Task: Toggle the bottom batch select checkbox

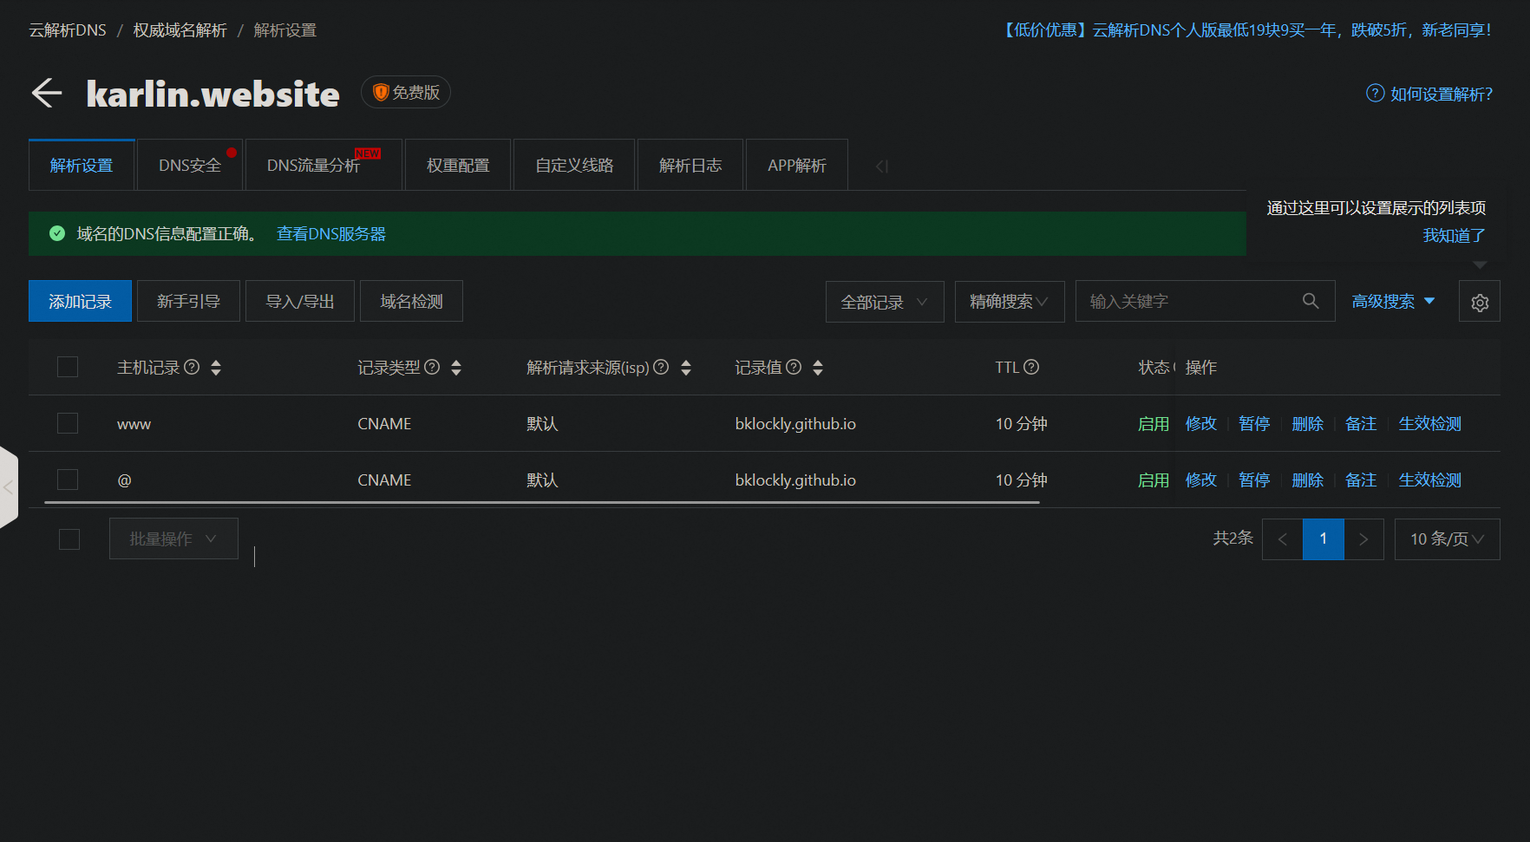Action: coord(69,539)
